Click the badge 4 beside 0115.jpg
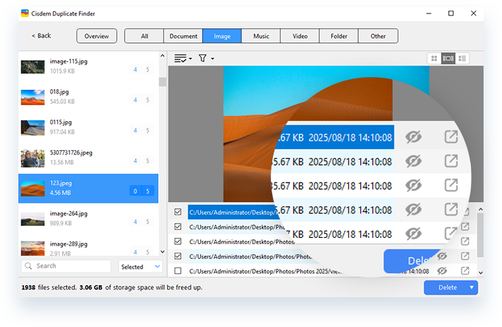 (135, 130)
